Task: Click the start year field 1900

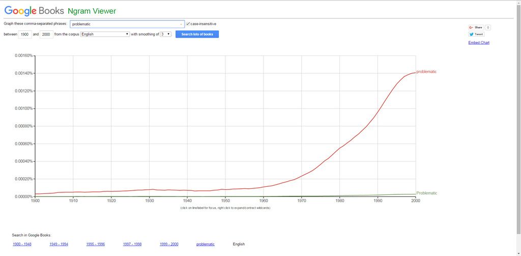Action: tap(25, 34)
